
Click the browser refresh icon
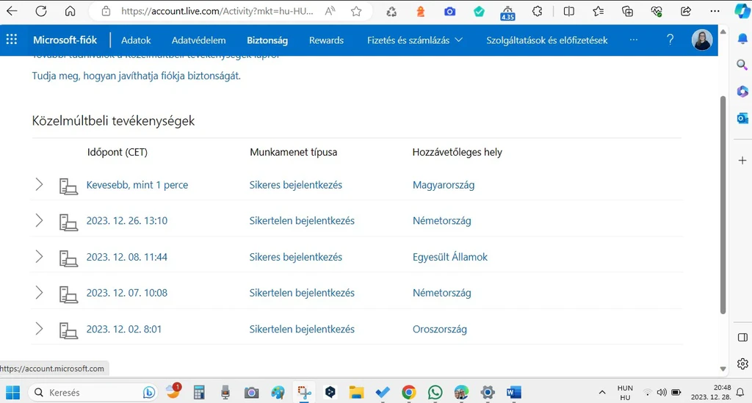tap(41, 11)
